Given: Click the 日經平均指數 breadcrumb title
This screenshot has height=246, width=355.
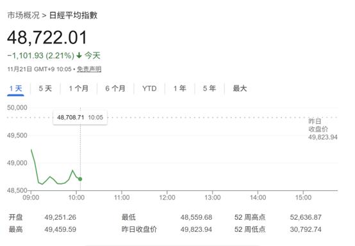Looking at the screenshot, I should [73, 15].
